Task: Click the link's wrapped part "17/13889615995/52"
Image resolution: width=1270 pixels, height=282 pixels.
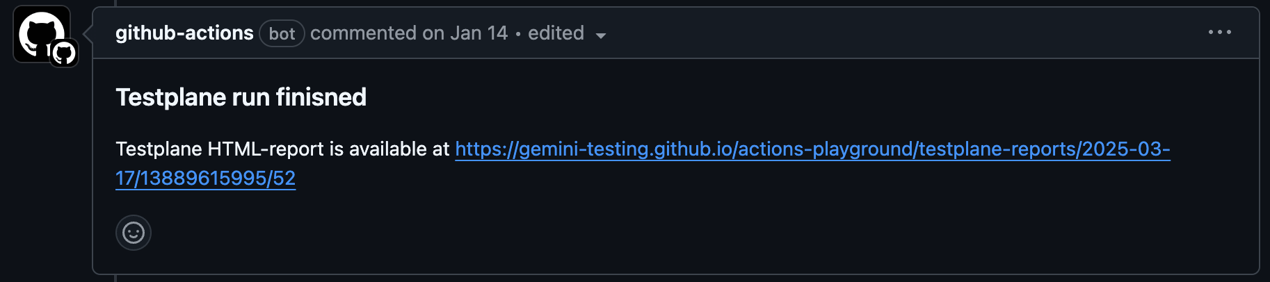Action: point(205,179)
